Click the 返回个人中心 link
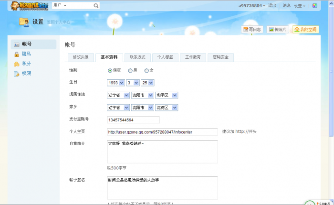This screenshot has height=205, width=334. (x=59, y=22)
